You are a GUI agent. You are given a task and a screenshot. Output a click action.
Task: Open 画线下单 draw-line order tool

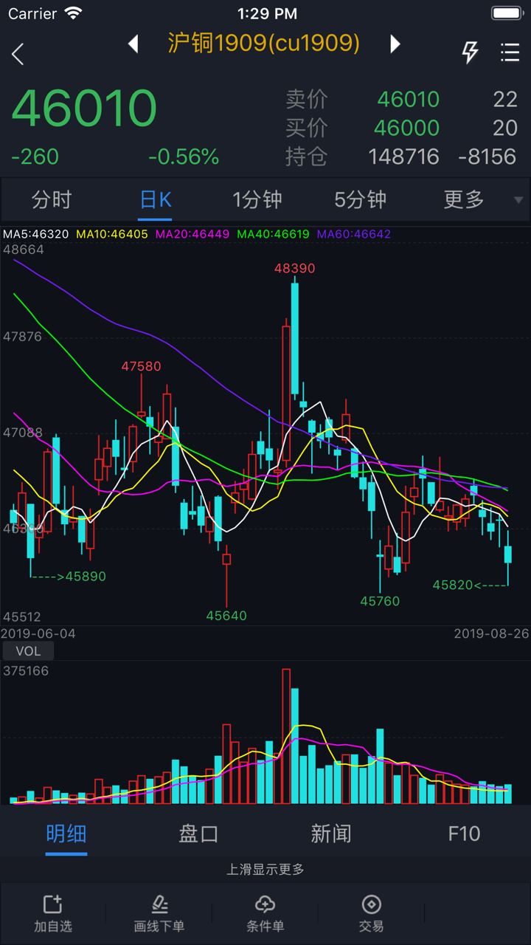pos(159,913)
